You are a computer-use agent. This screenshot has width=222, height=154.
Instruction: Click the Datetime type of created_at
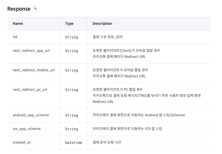click(x=74, y=143)
